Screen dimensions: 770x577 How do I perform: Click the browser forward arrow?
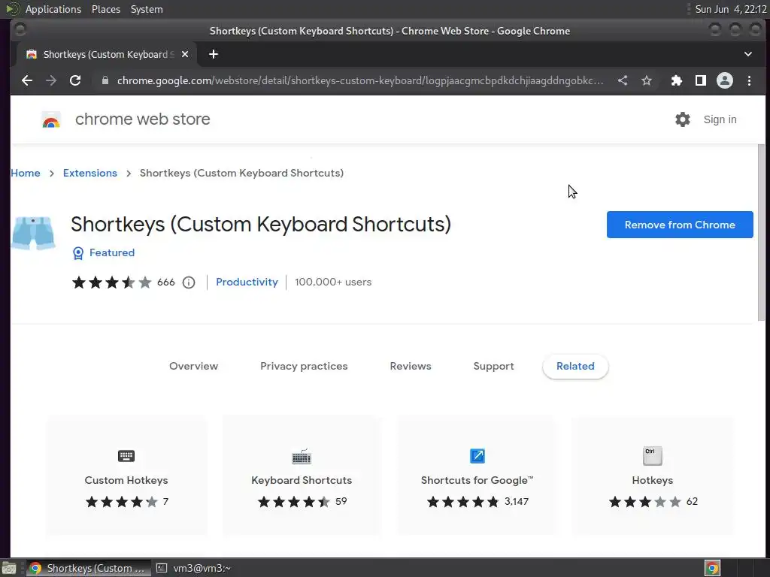(51, 80)
